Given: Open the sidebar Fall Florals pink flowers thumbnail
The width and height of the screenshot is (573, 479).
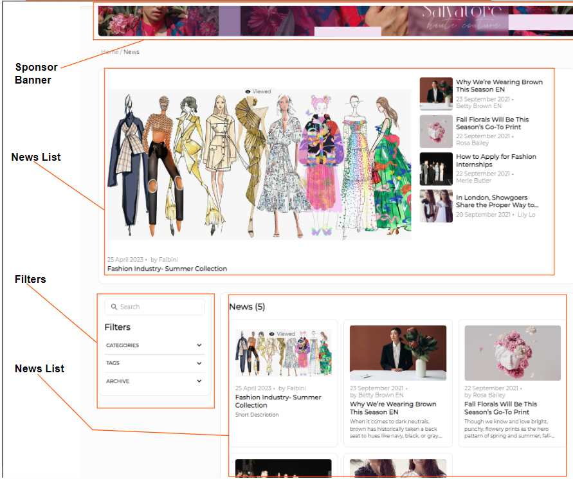Looking at the screenshot, I should point(436,132).
